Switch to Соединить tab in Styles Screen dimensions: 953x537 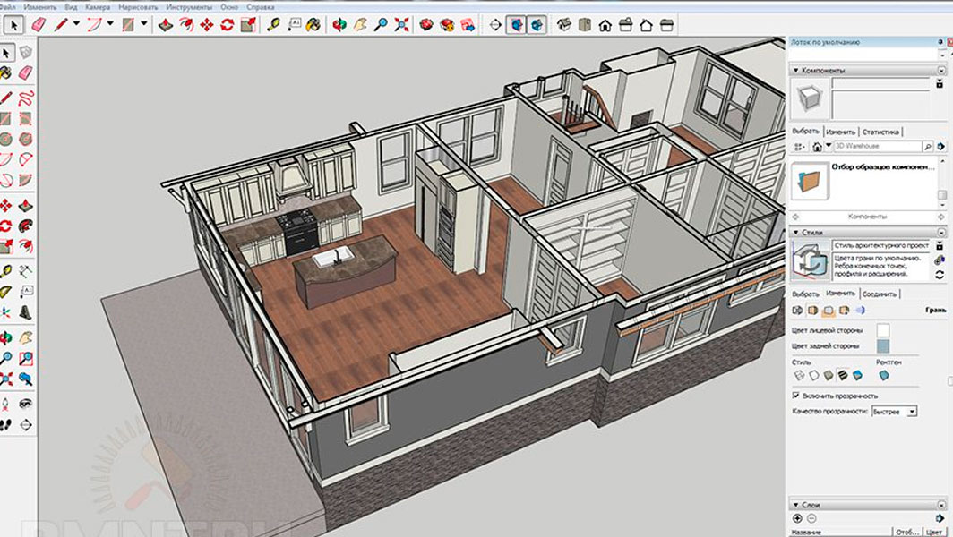coord(879,294)
